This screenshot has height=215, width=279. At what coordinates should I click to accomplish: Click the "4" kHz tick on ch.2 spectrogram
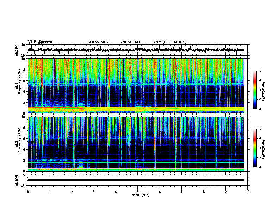(x=24, y=150)
